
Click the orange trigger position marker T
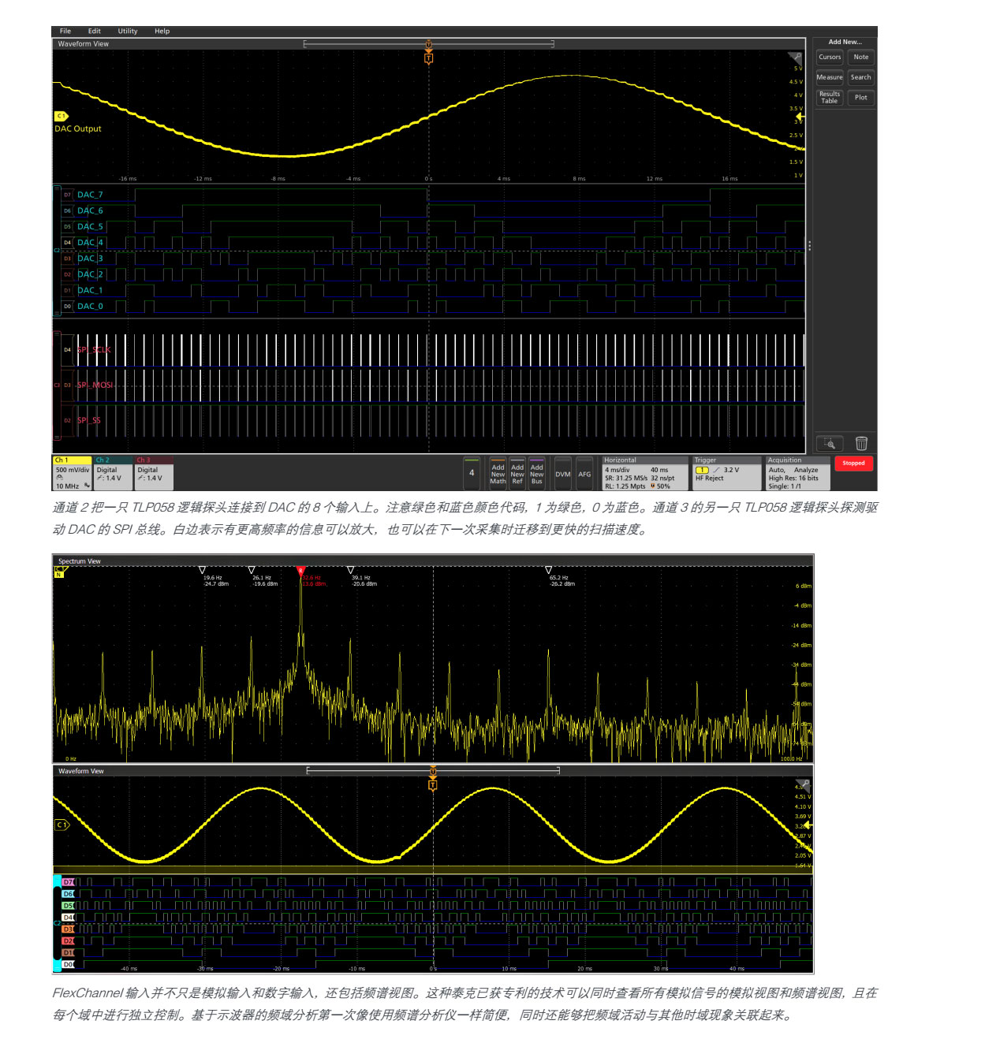(428, 58)
